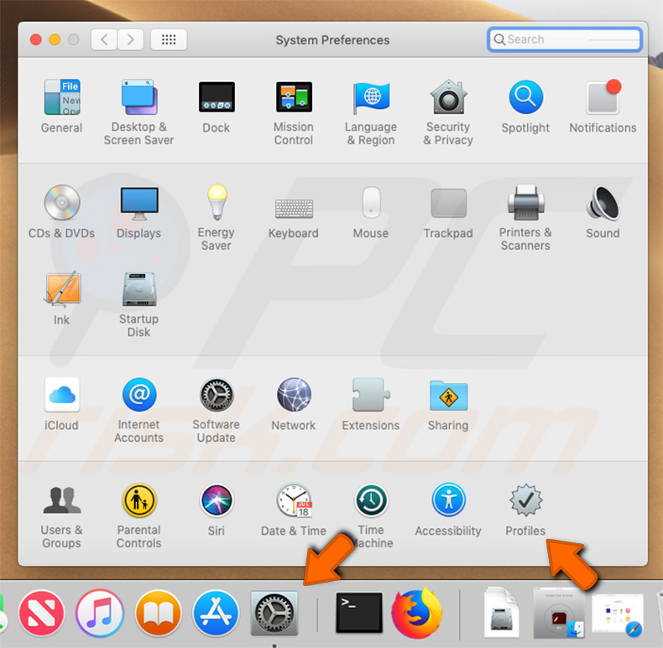
Task: Launch iTunes music app from Dock
Action: pyautogui.click(x=100, y=613)
